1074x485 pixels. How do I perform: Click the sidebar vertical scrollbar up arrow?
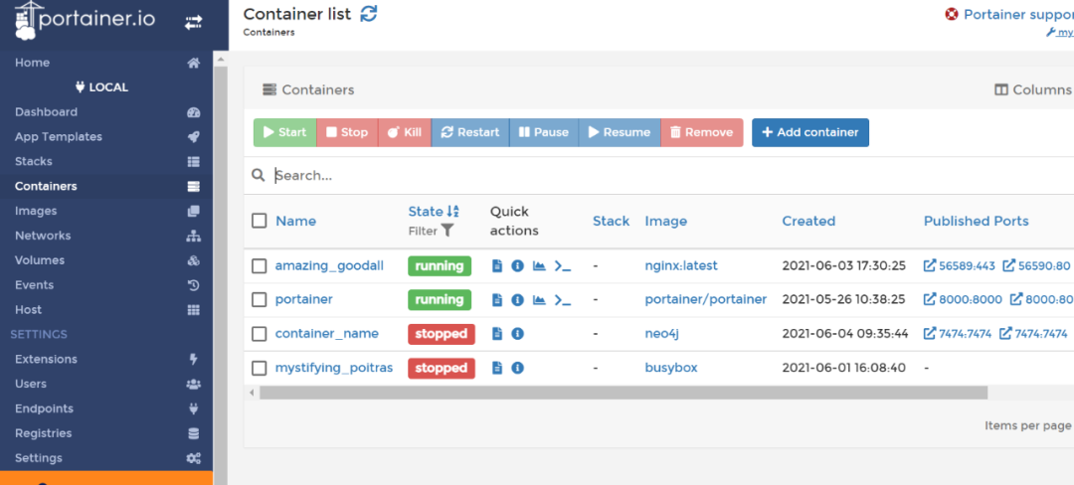221,61
